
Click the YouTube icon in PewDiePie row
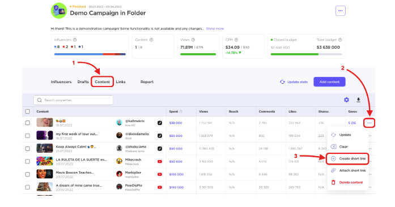(x=160, y=187)
